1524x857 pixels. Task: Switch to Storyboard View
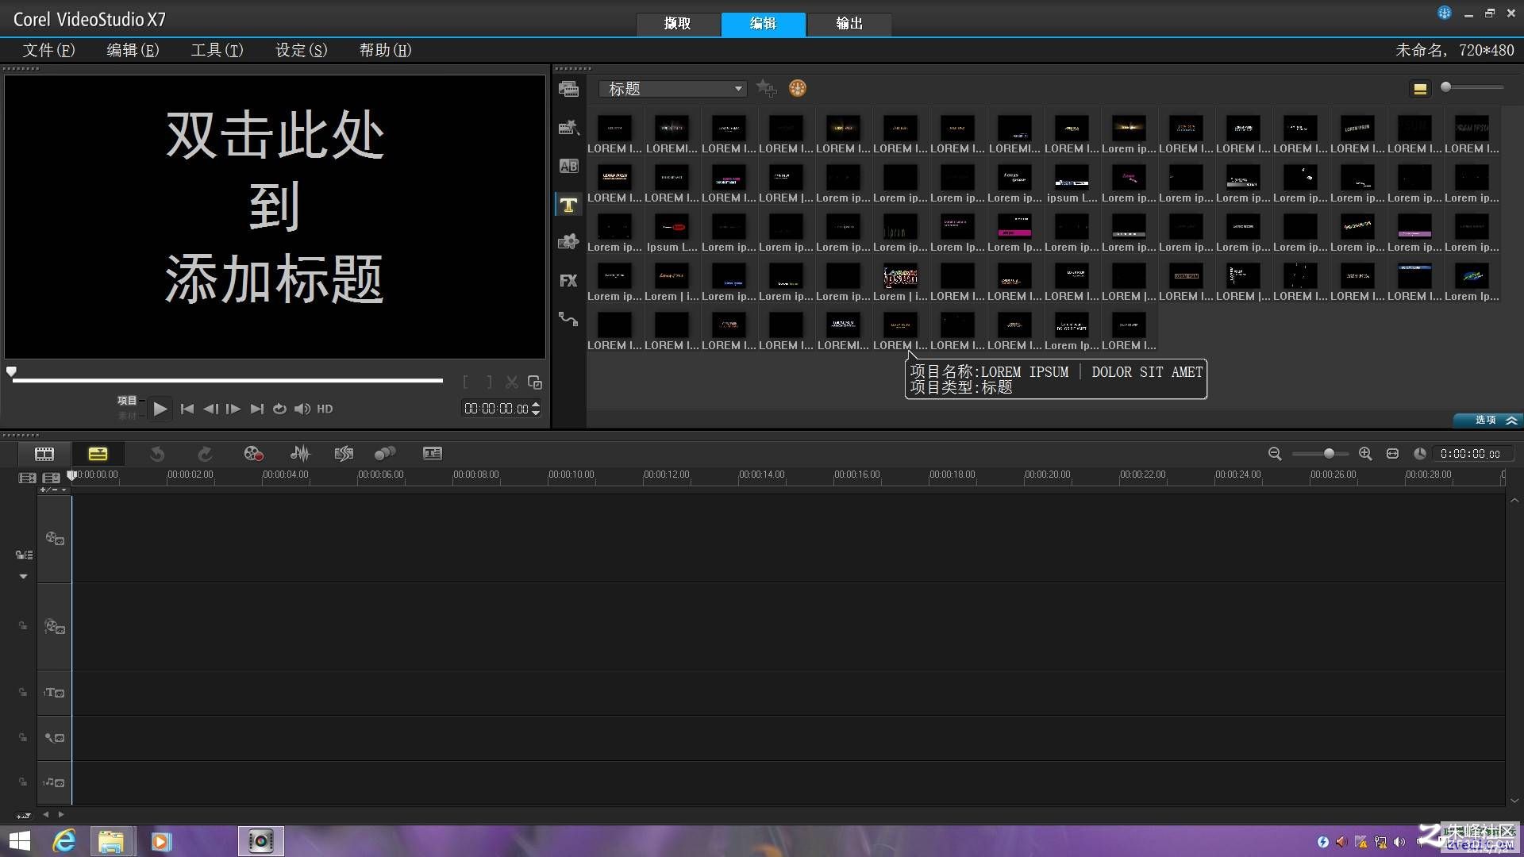(44, 453)
